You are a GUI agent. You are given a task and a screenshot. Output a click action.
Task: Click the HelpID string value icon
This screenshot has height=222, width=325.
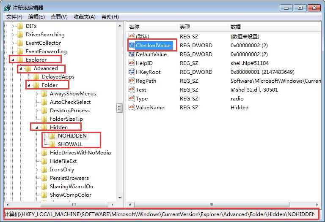pos(132,63)
